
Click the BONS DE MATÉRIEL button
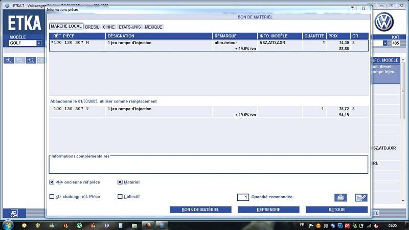pos(200,210)
